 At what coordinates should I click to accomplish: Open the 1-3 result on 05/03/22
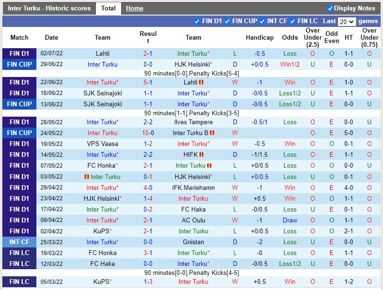[x=148, y=282]
